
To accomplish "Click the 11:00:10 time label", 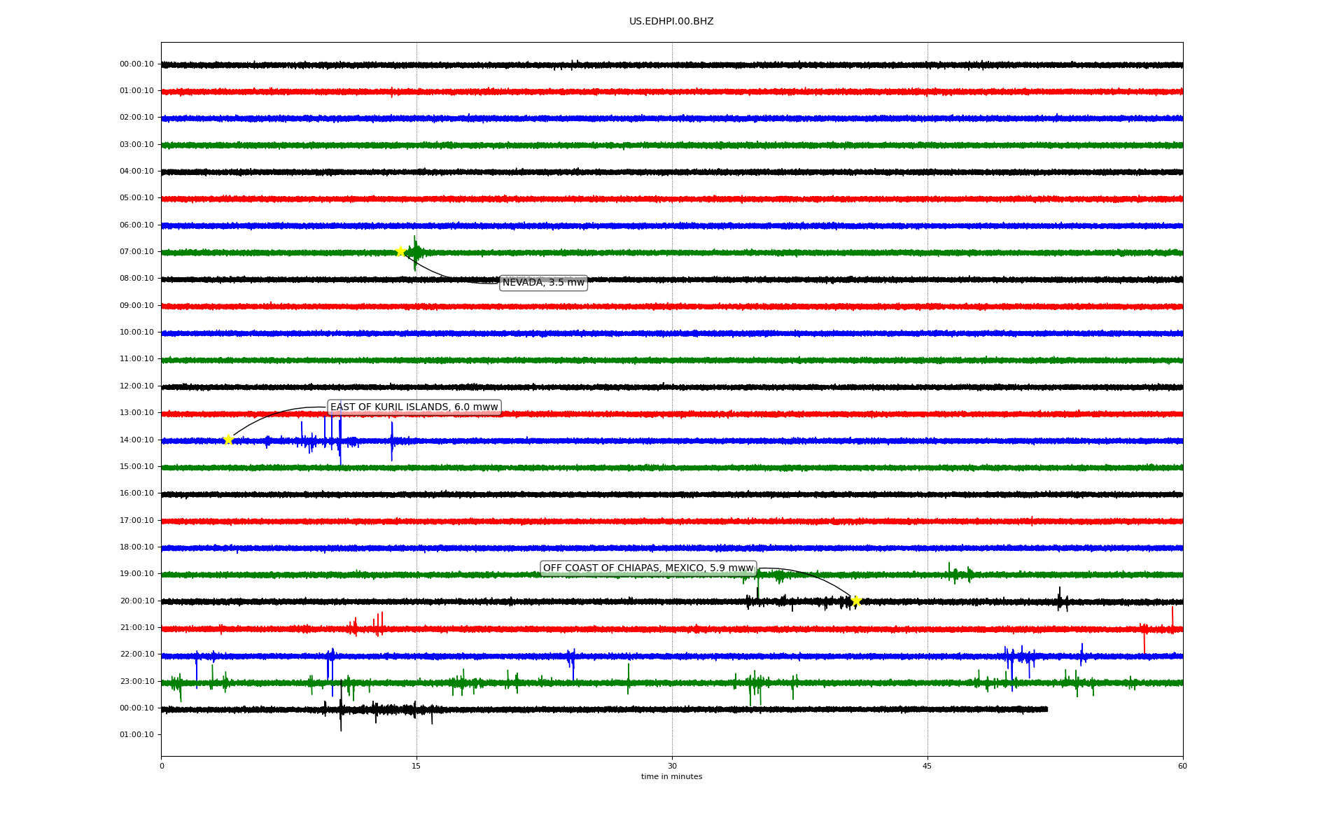I will 136,359.
